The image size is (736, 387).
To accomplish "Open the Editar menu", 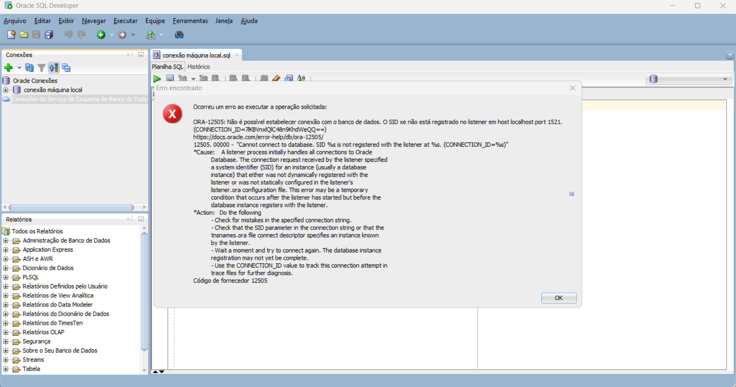I will (43, 21).
